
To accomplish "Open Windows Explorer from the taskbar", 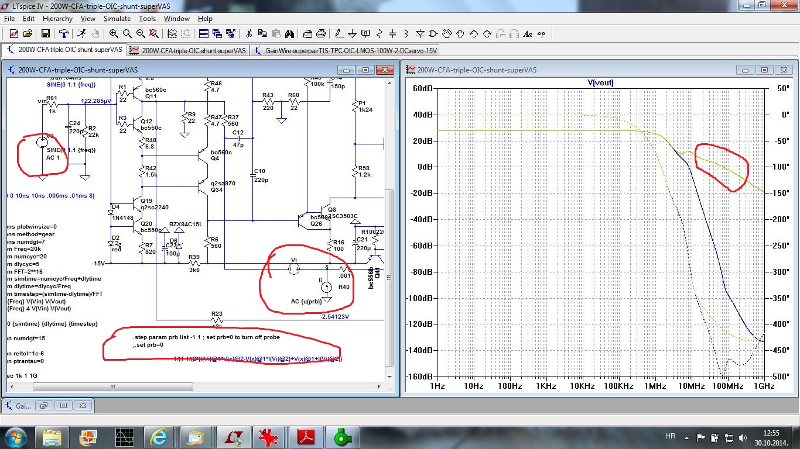I will click(x=52, y=437).
